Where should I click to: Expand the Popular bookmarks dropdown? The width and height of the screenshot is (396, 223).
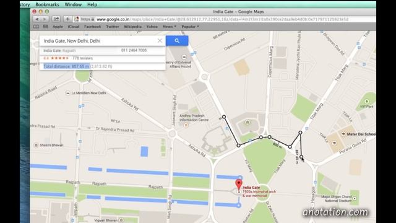point(190,27)
